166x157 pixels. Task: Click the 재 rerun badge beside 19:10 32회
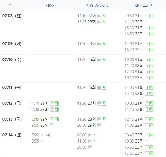tap(151, 78)
